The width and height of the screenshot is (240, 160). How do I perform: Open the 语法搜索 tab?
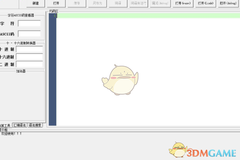tap(35, 125)
